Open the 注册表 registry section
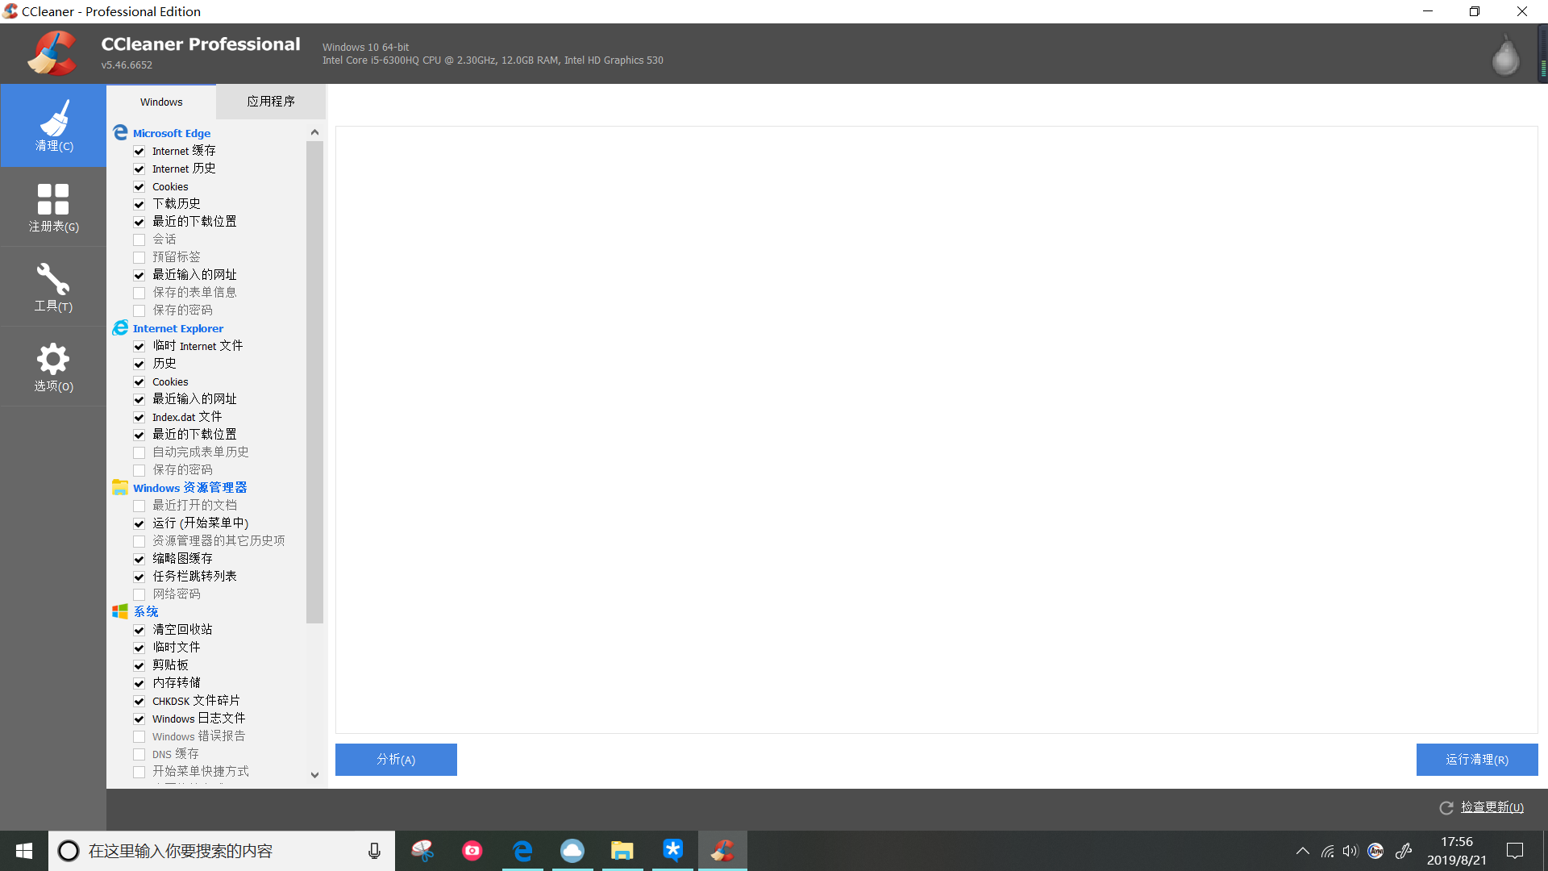This screenshot has width=1548, height=871. (53, 206)
